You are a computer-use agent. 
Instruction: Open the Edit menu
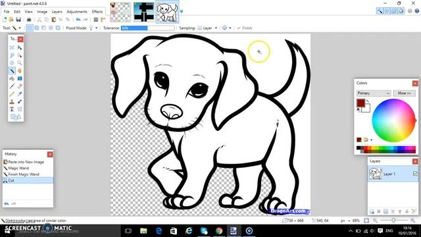pos(17,12)
